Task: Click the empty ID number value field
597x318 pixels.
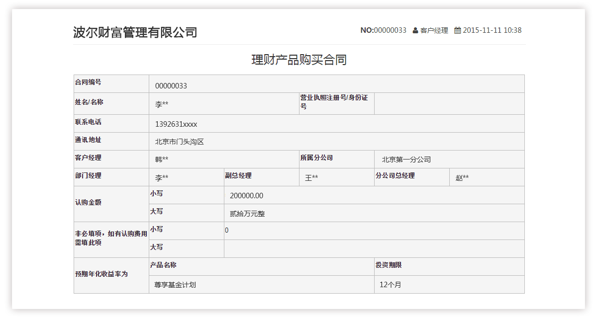Action: [x=449, y=104]
